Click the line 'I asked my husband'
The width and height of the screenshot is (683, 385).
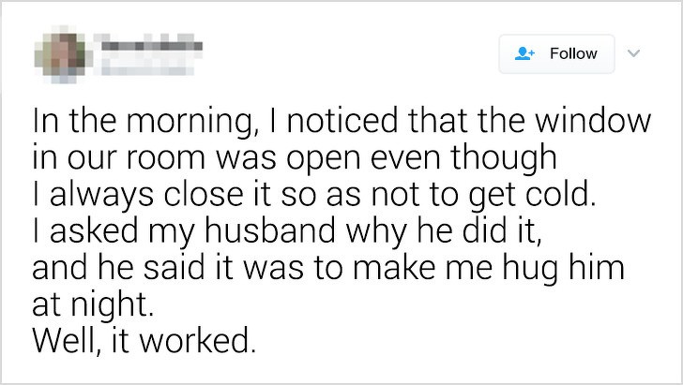tap(287, 231)
